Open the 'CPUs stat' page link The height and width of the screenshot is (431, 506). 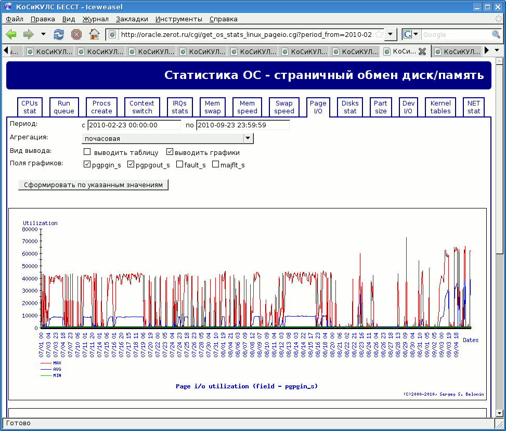point(30,107)
